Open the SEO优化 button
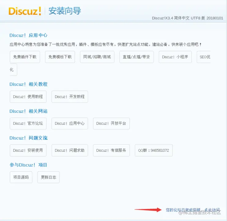This screenshot has height=221, width=227. click(x=204, y=57)
